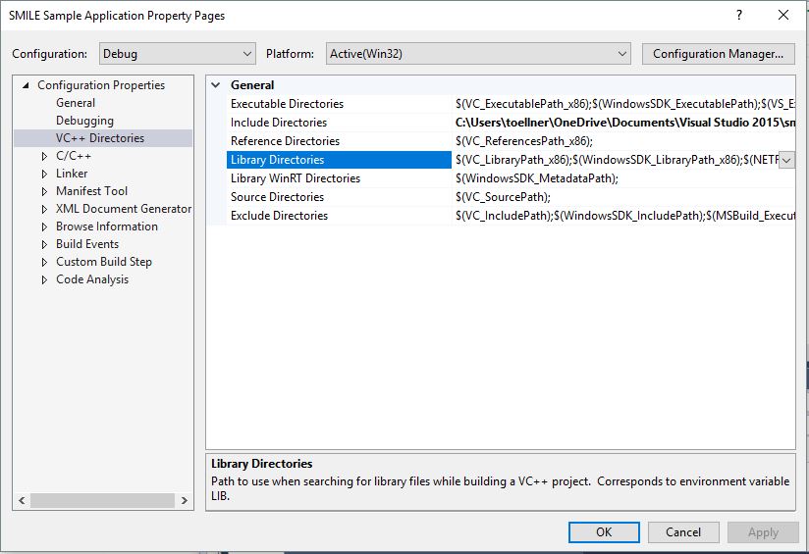
Task: Open the Configuration dropdown showing Debug
Action: pos(177,54)
